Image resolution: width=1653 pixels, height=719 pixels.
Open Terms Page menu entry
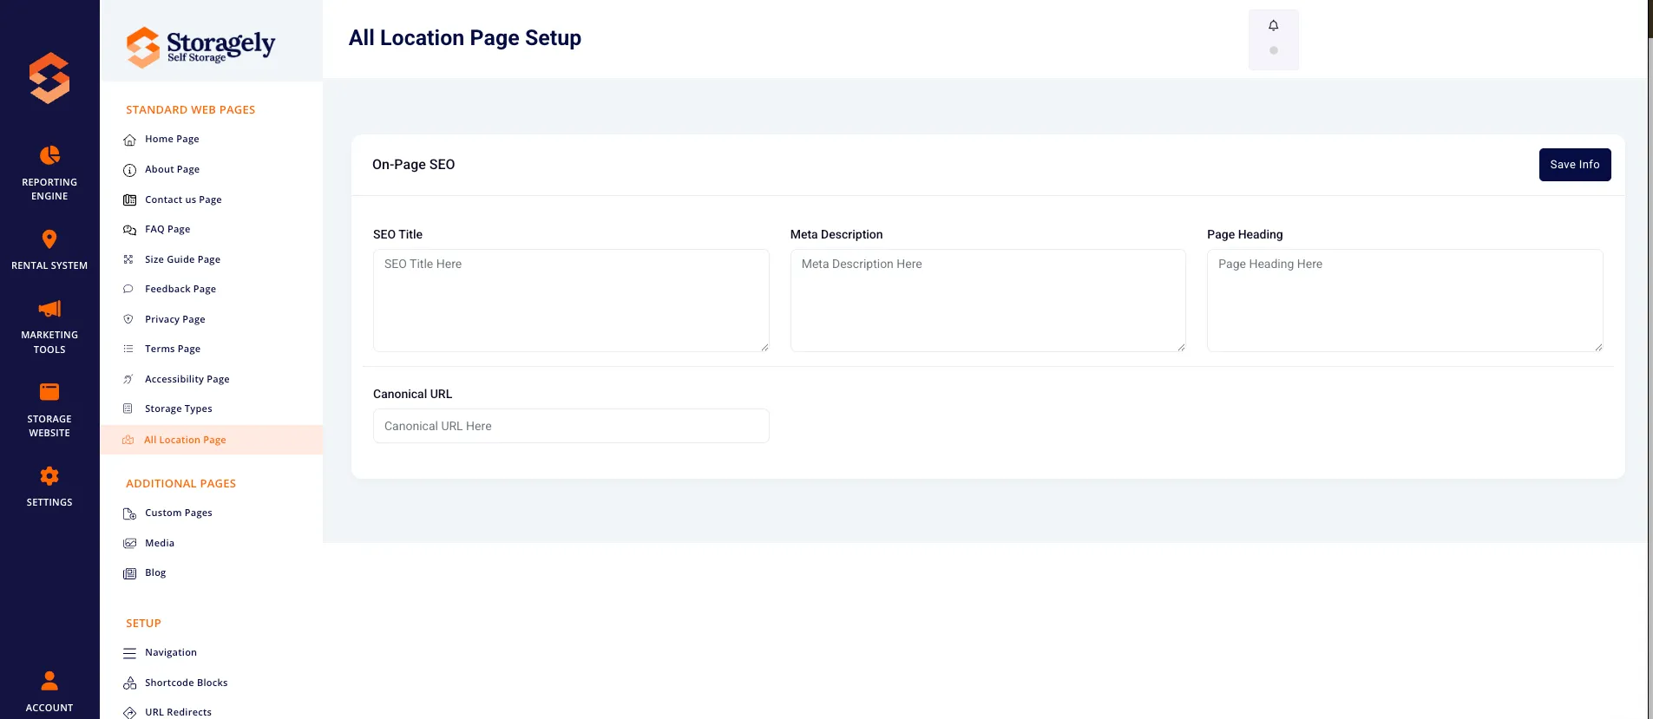tap(173, 349)
